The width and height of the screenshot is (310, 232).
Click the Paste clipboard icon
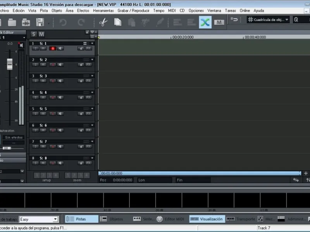132,22
